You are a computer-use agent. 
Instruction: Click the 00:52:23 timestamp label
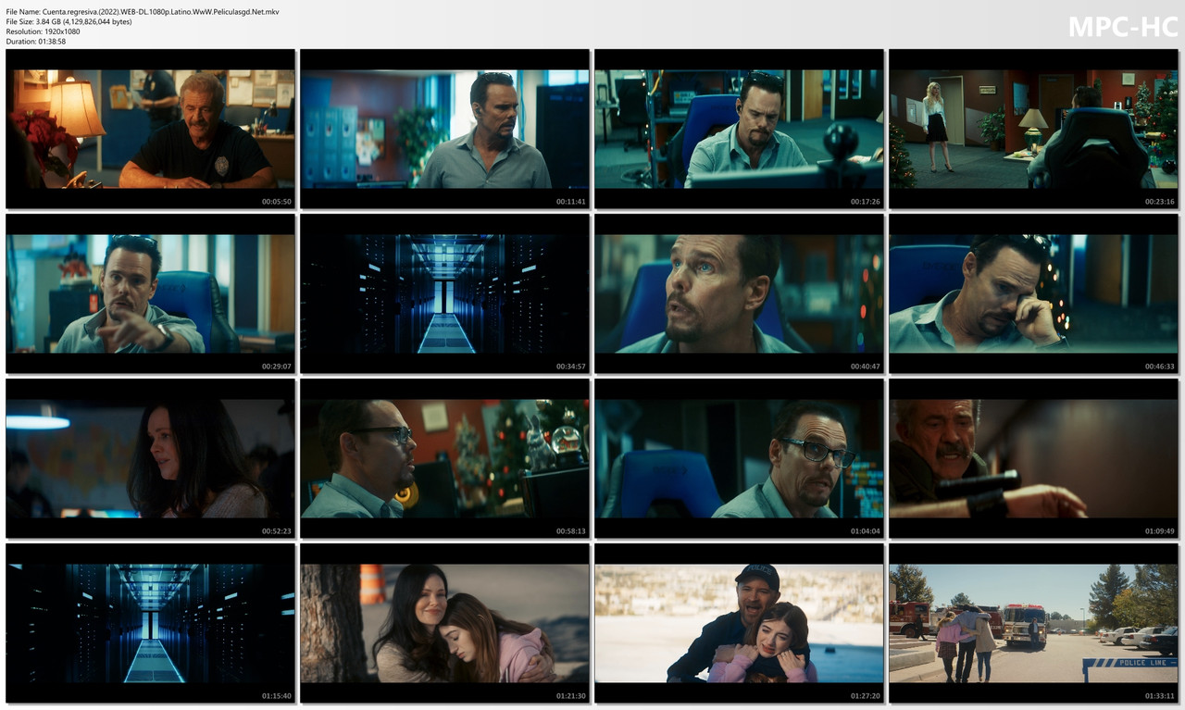coord(277,531)
